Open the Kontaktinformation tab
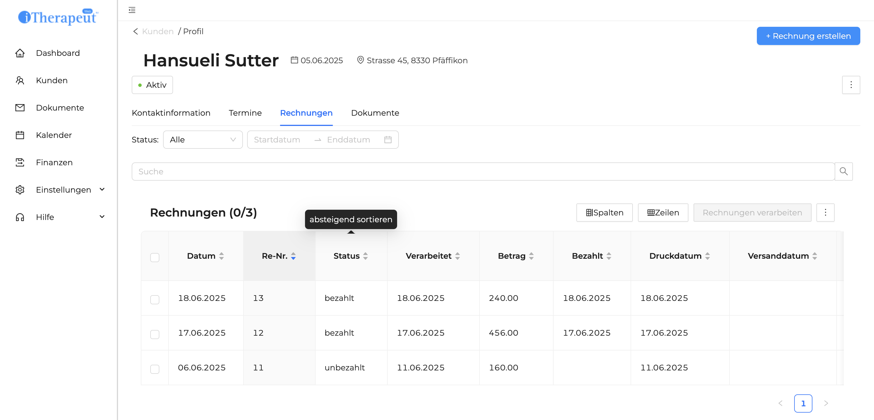The height and width of the screenshot is (420, 874). tap(171, 113)
